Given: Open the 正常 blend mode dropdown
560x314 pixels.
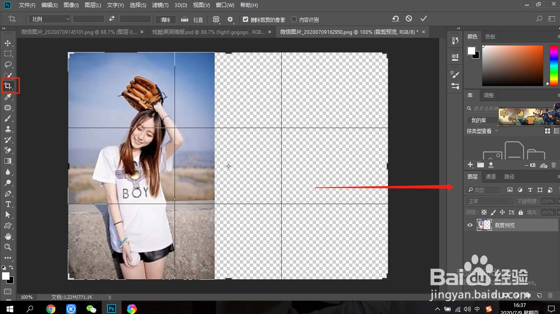Looking at the screenshot, I should [490, 201].
